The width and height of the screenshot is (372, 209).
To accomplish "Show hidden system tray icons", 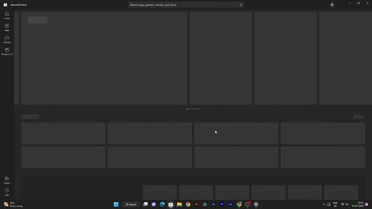I will point(324,204).
